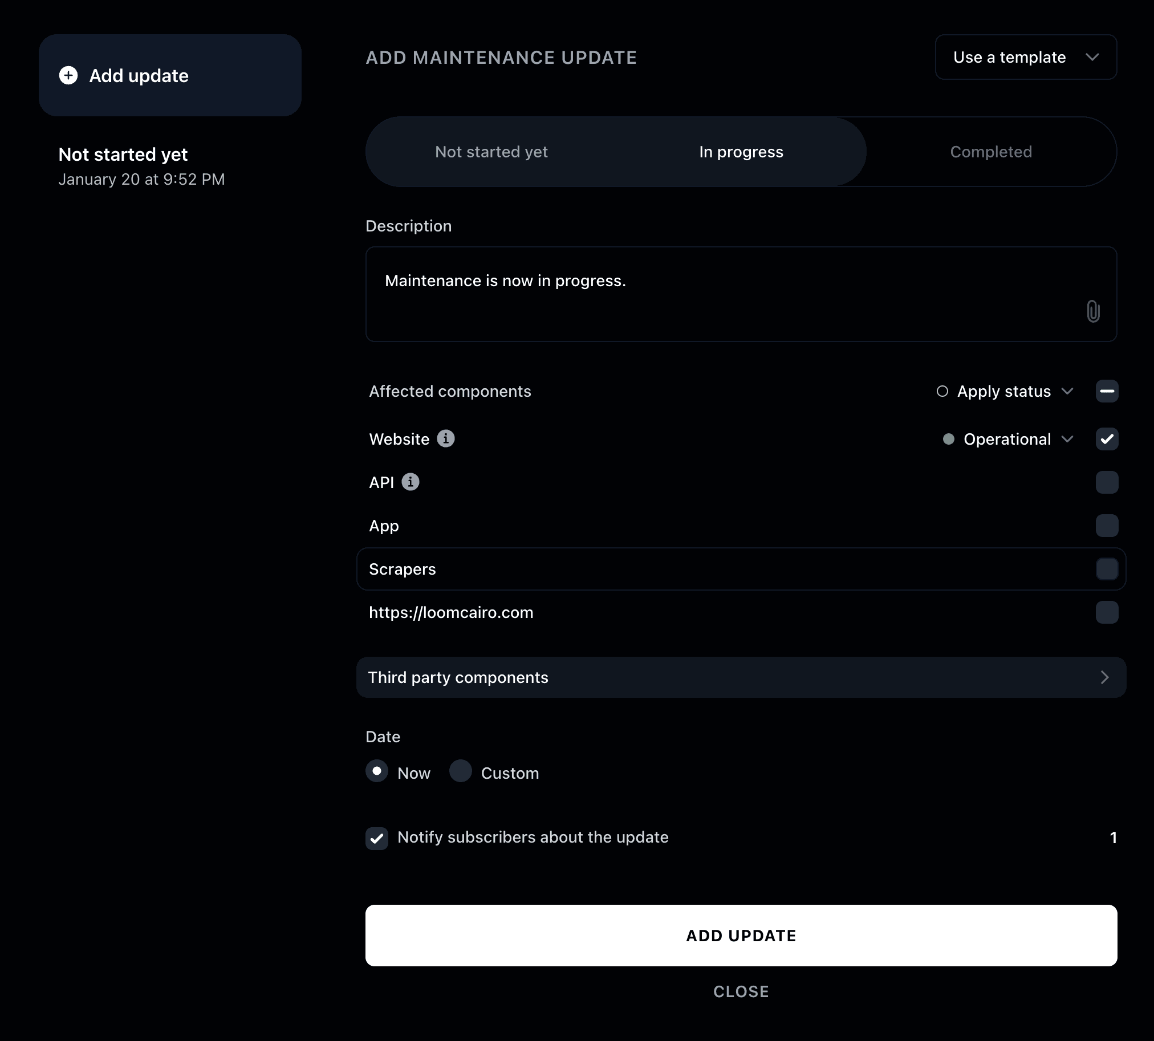Click the Add update plus icon
The height and width of the screenshot is (1041, 1154).
68,75
